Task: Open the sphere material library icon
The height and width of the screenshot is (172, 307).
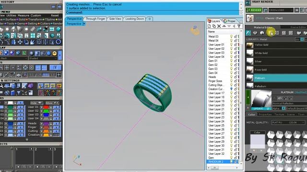Action: coord(262,33)
